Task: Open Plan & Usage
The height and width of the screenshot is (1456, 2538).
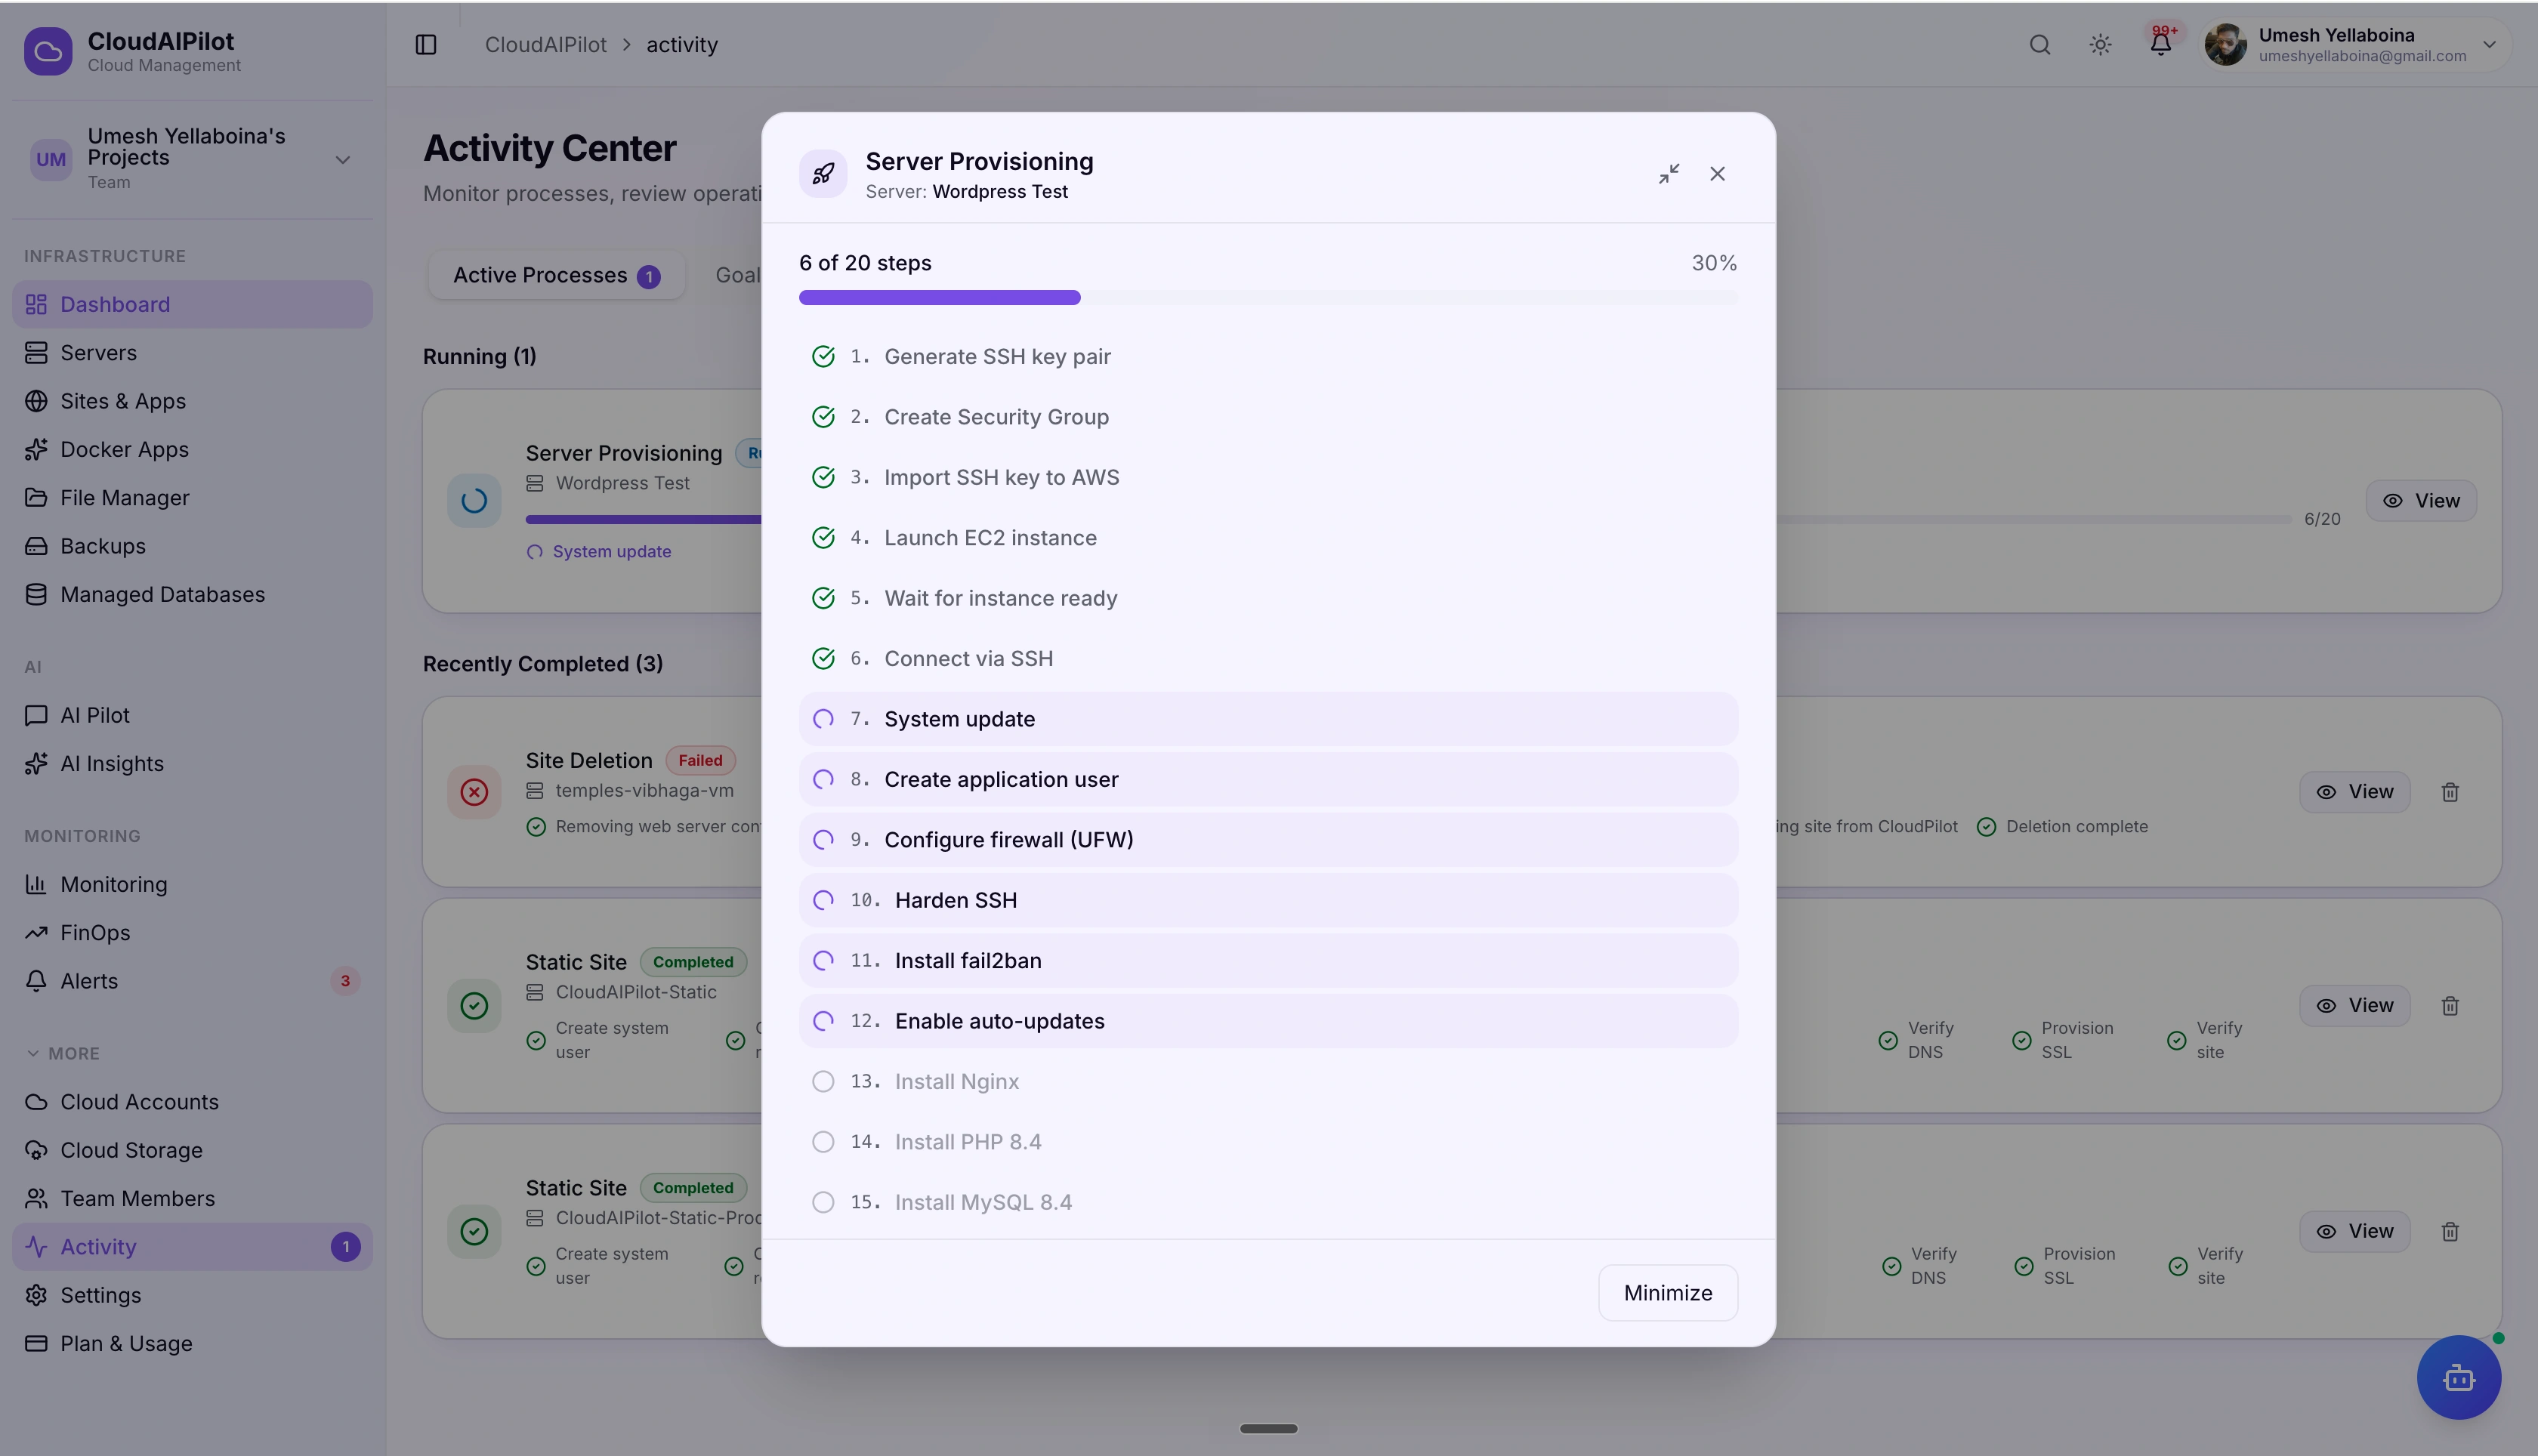Action: coord(192,1343)
